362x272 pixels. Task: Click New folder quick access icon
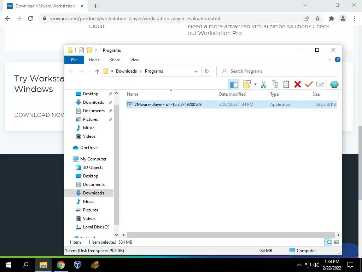(89, 50)
